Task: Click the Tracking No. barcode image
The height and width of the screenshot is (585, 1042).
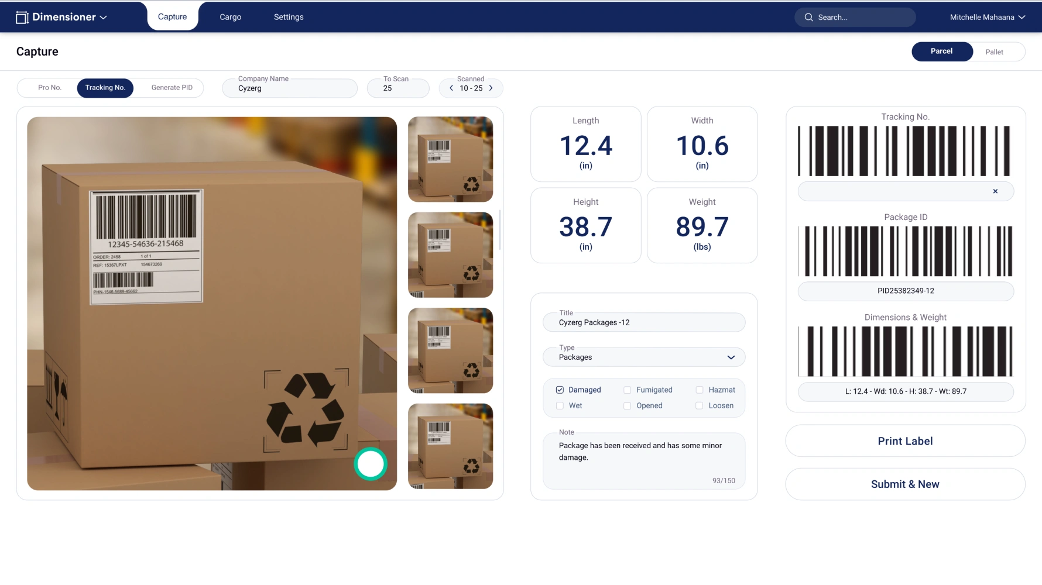Action: pos(905,151)
